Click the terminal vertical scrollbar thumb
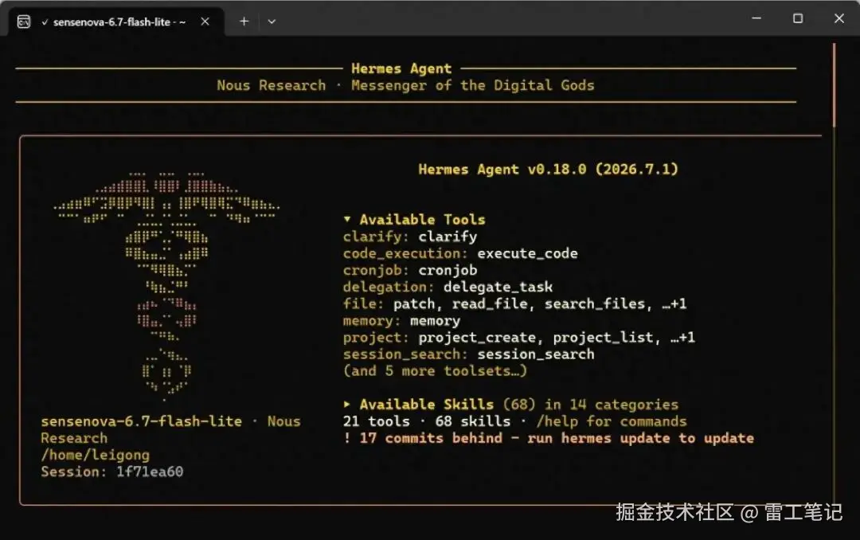The image size is (860, 540). (x=835, y=85)
